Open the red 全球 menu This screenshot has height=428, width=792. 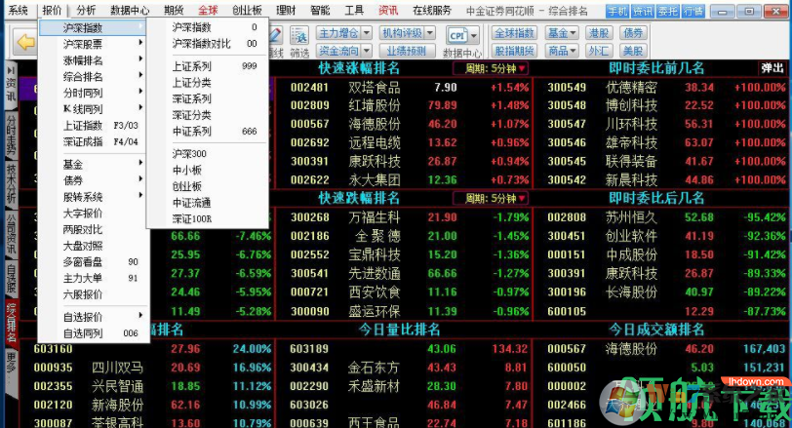208,10
